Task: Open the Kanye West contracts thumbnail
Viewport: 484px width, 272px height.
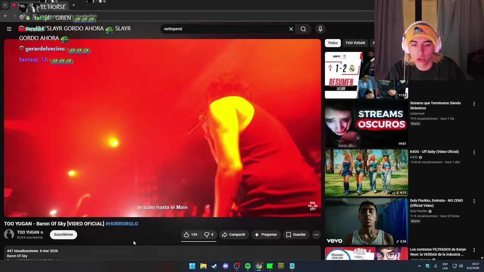Action: tap(366, 253)
